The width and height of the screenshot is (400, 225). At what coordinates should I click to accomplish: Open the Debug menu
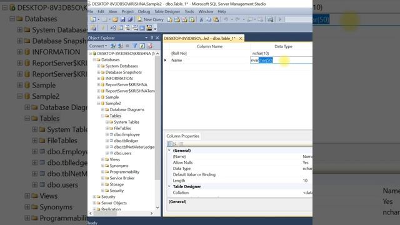click(144, 11)
